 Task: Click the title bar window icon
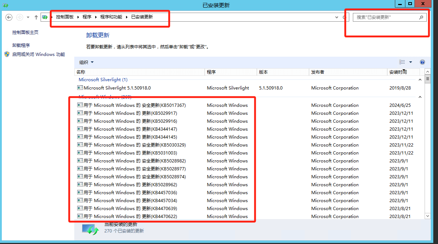coord(6,5)
